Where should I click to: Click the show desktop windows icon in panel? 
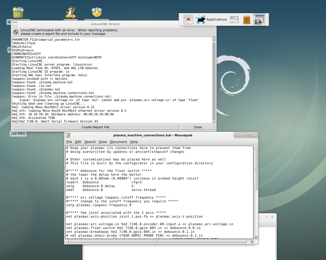259,20
